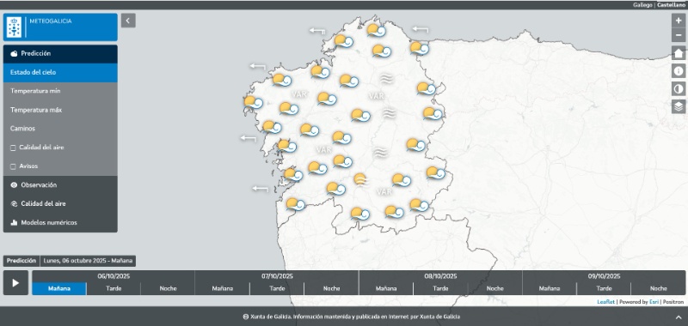The width and height of the screenshot is (688, 326).
Task: Select 06/10/2025 Noche period
Action: tap(168, 289)
